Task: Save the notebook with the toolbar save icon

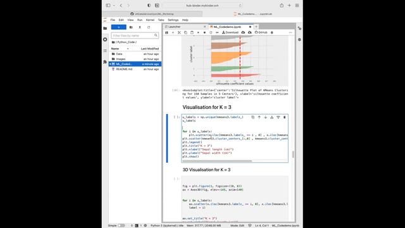Action: 166,32
